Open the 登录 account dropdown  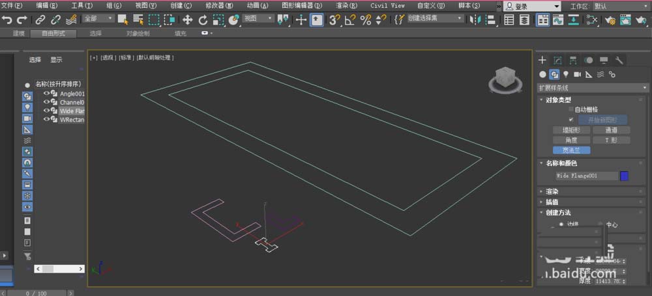pyautogui.click(x=533, y=7)
